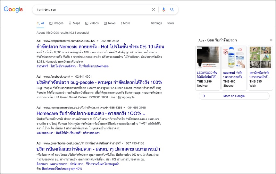Expand dropdown arrow next to antipestcontrol.com URL
Viewport: 276px width, 174px height.
coord(97,41)
